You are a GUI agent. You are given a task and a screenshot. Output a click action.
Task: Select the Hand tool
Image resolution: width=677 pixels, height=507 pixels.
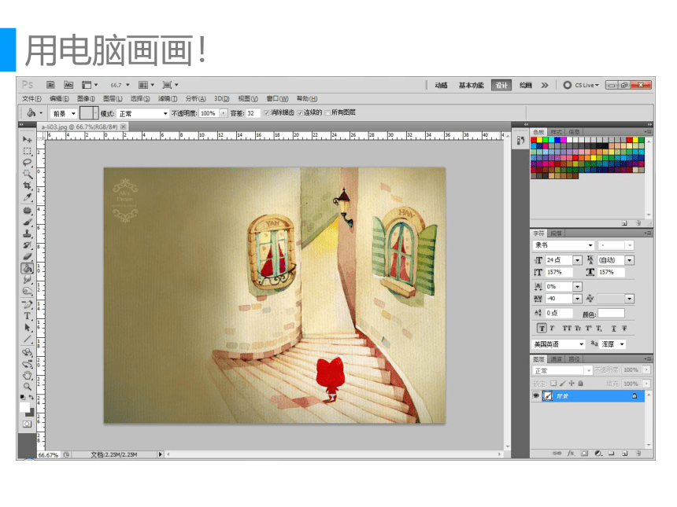point(28,375)
